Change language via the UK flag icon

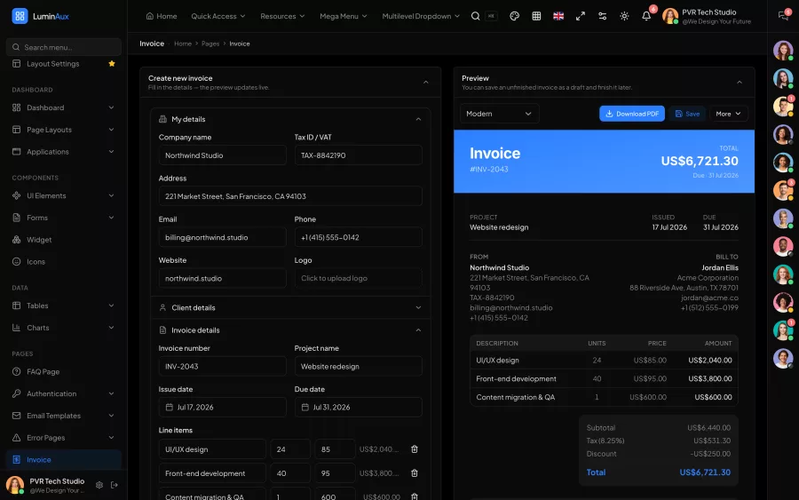(x=558, y=16)
